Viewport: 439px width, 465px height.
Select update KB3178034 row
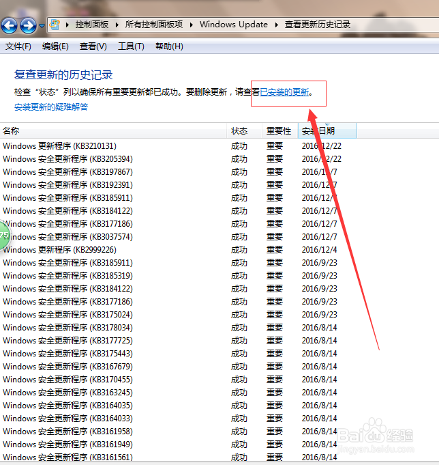[178, 328]
